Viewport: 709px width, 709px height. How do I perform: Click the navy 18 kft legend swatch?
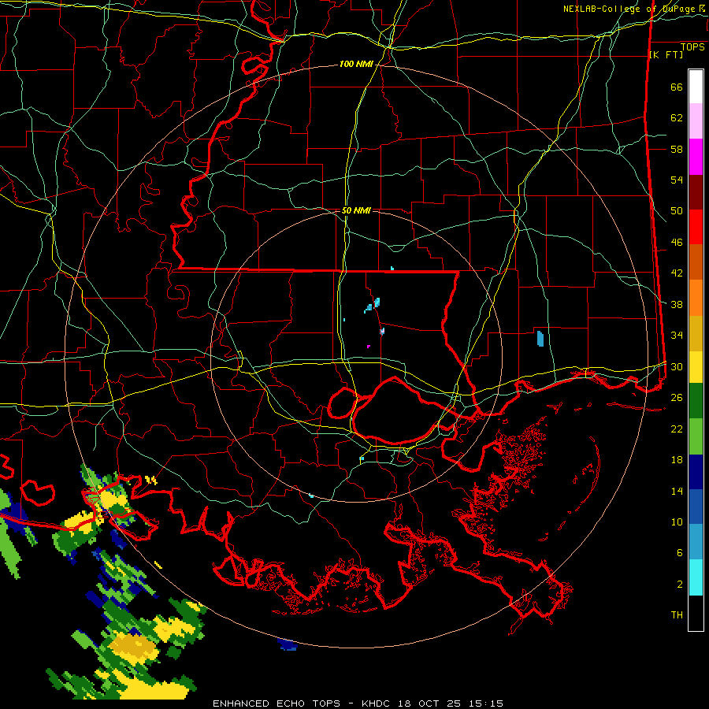coord(696,472)
